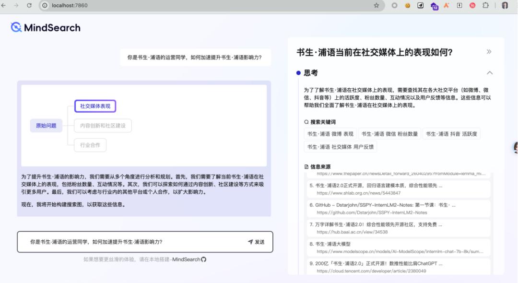
Task: Click the orange cookie extension icon
Action: 407,5
